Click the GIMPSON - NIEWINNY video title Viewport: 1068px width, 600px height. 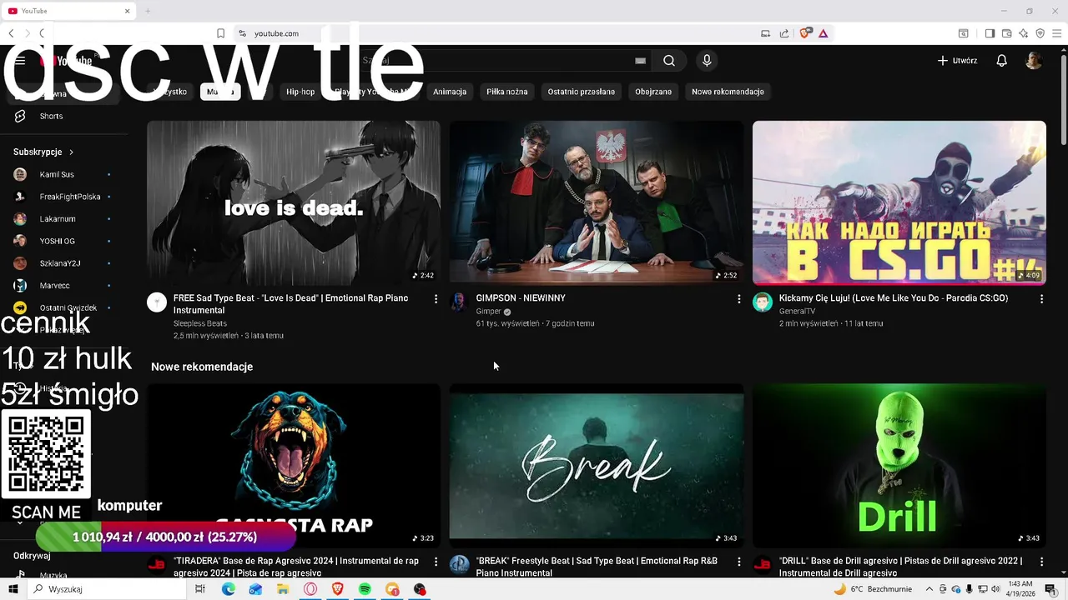click(521, 298)
